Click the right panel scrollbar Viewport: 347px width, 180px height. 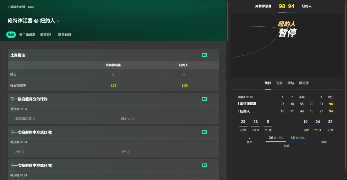click(346, 85)
